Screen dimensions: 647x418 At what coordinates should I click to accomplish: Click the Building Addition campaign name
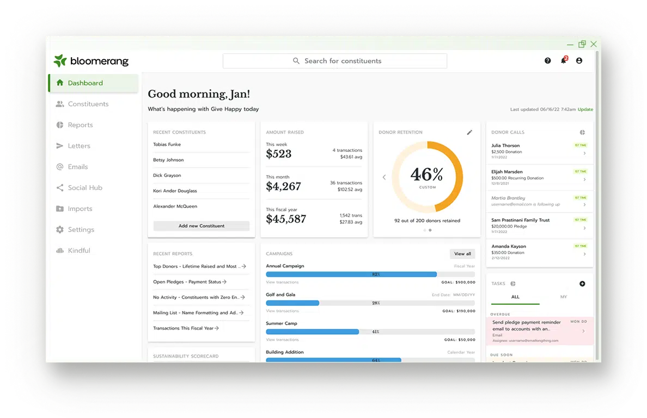point(285,352)
